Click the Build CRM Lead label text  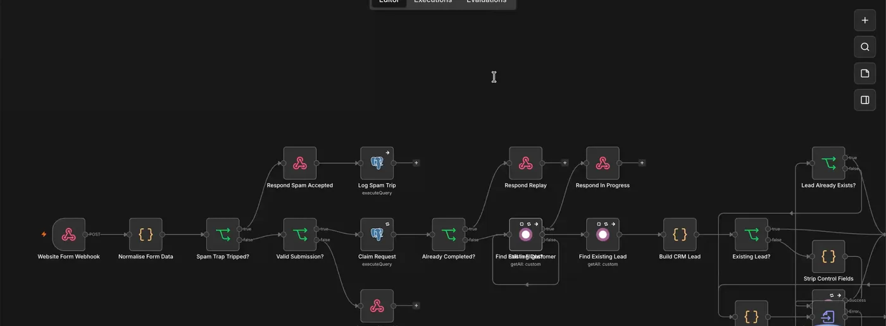coord(680,257)
